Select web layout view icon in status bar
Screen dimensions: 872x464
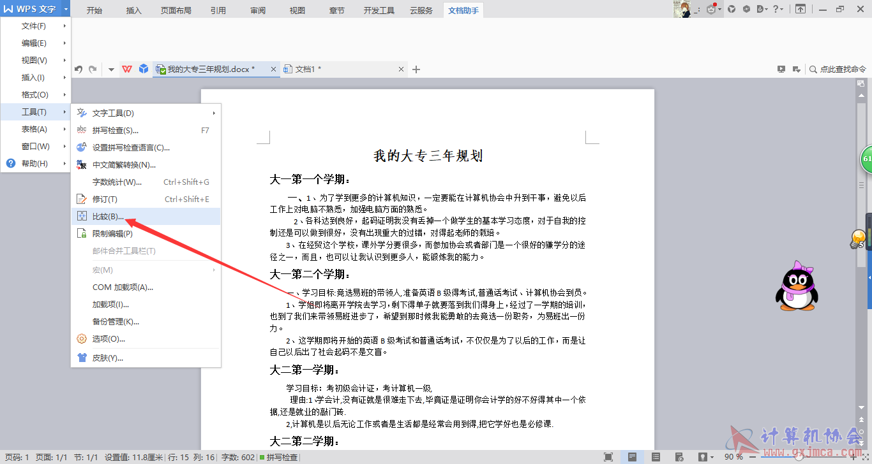[x=679, y=457]
